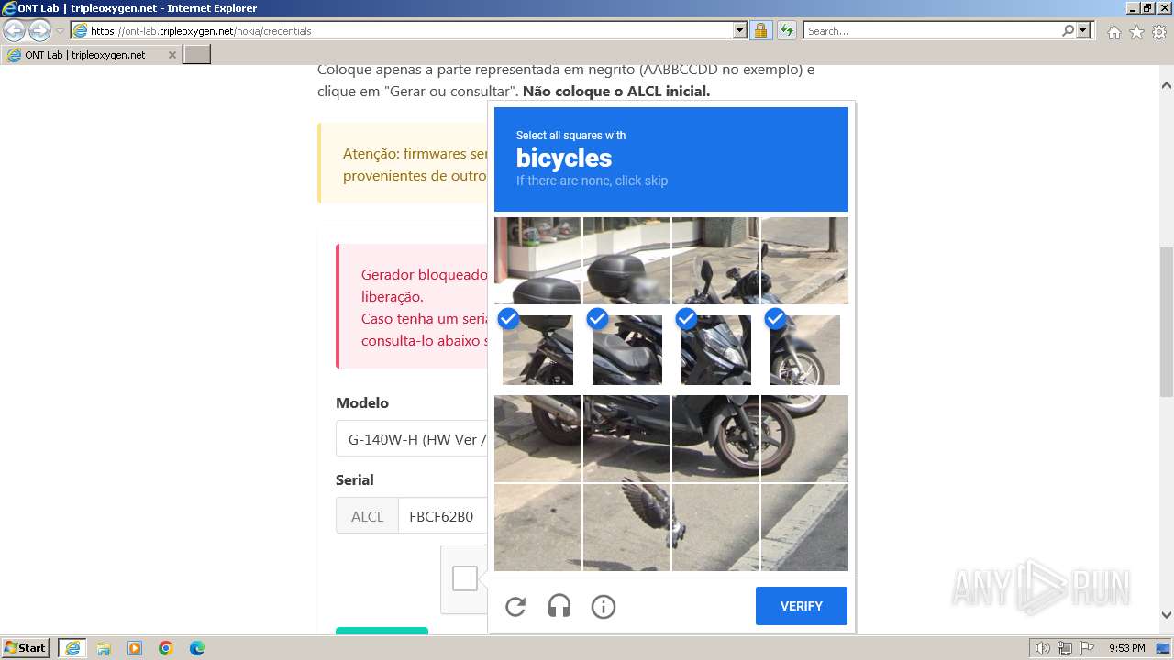Open the recent pages dropdown arrow
Screen dimensions: 1174x660
tap(60, 31)
